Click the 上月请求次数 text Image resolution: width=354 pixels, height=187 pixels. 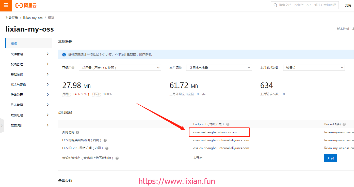(x=272, y=94)
